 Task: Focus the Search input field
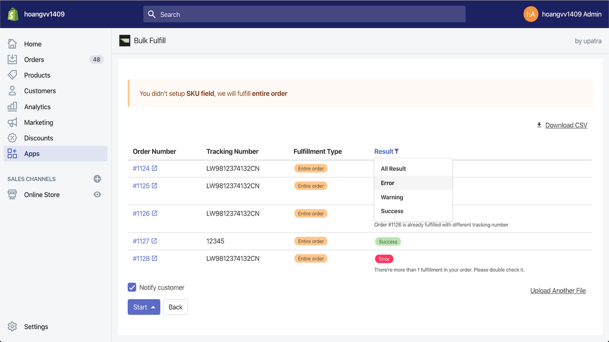[x=304, y=14]
